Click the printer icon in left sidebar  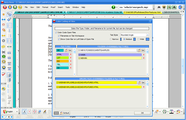tap(3, 52)
